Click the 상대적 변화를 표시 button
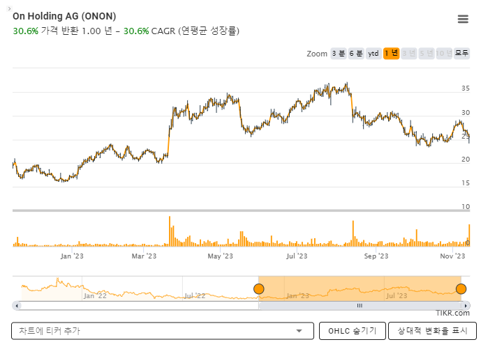Viewport: 481px width, 349px height. pyautogui.click(x=432, y=331)
